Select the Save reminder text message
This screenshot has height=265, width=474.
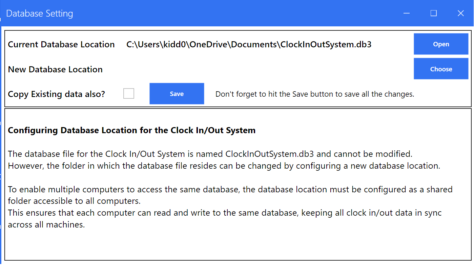[315, 94]
